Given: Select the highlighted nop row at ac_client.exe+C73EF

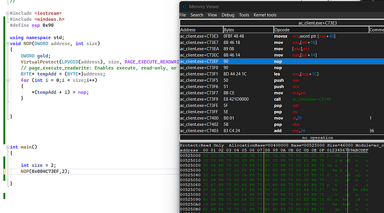Looking at the screenshot, I should (282, 61).
